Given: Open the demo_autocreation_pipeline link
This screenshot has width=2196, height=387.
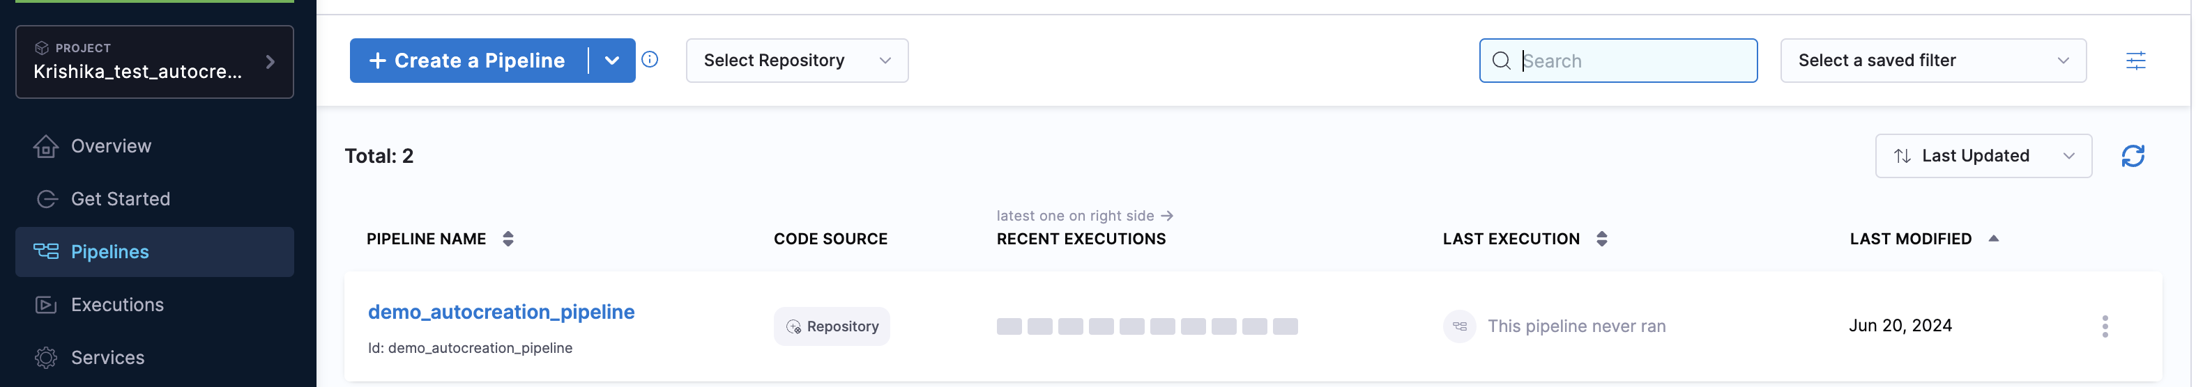Looking at the screenshot, I should coord(501,312).
